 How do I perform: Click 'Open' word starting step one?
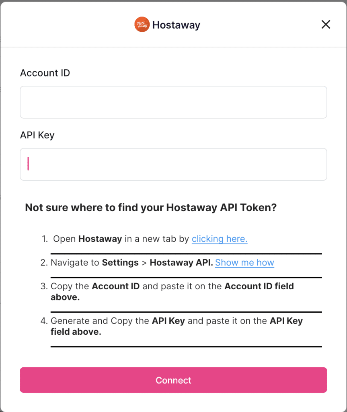64,239
